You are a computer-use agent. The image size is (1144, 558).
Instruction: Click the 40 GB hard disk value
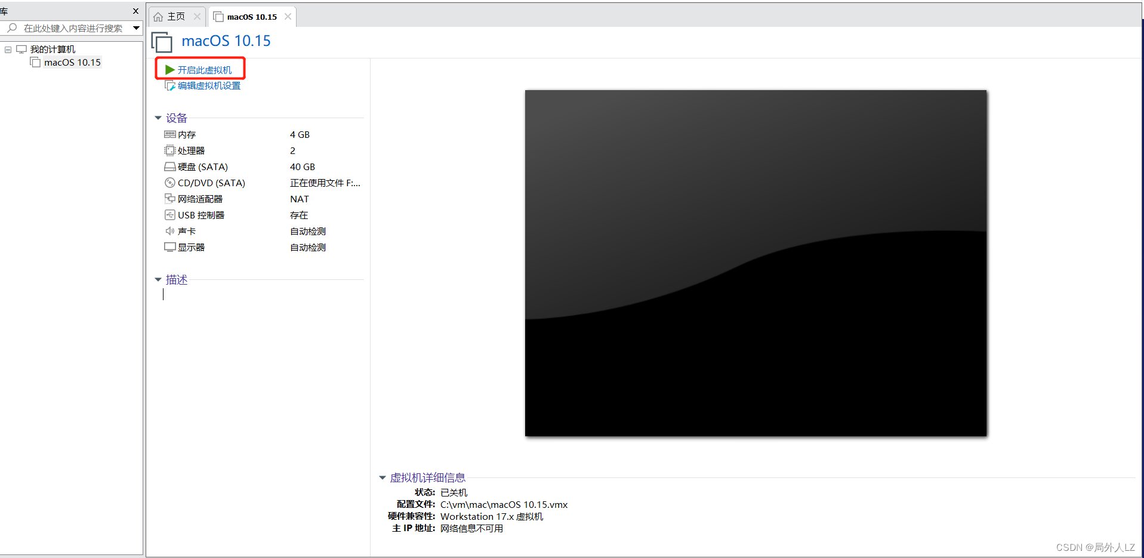pyautogui.click(x=303, y=167)
